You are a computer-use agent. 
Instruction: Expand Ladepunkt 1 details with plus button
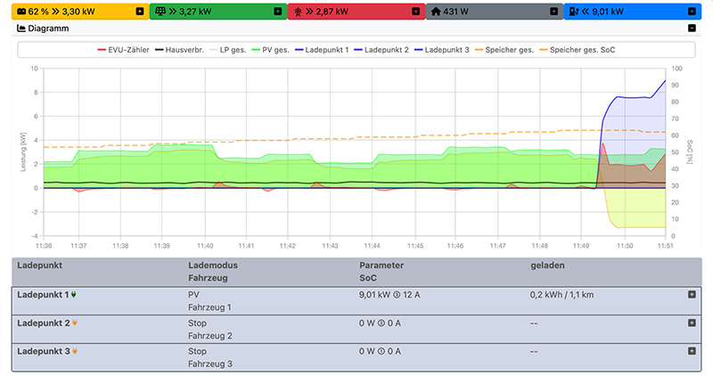tap(692, 295)
